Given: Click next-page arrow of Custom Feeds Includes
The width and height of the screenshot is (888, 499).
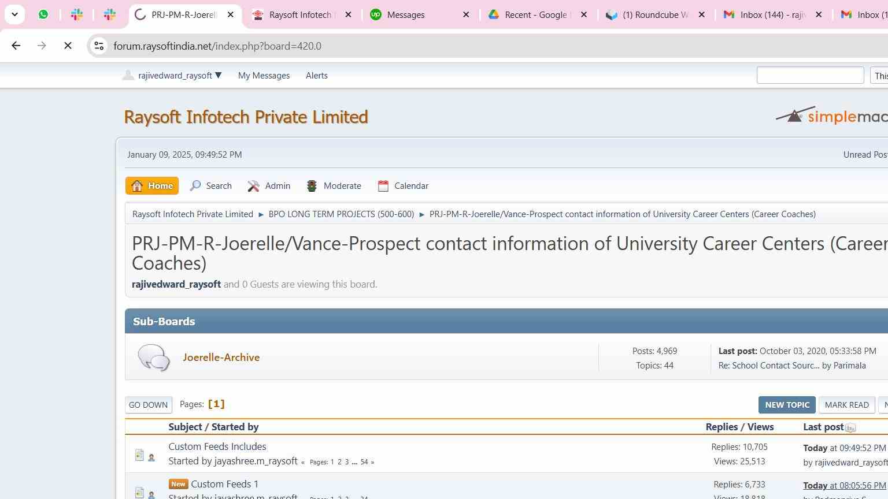Looking at the screenshot, I should (372, 462).
